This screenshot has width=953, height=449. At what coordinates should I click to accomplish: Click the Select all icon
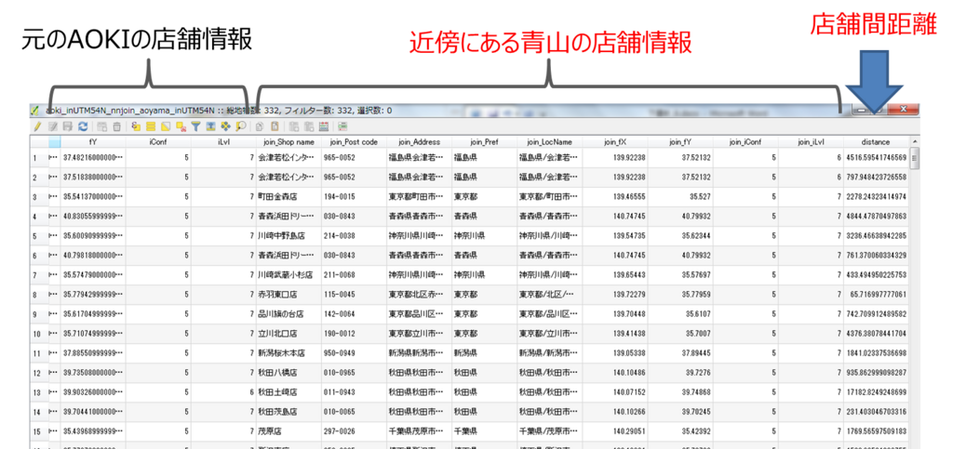151,126
